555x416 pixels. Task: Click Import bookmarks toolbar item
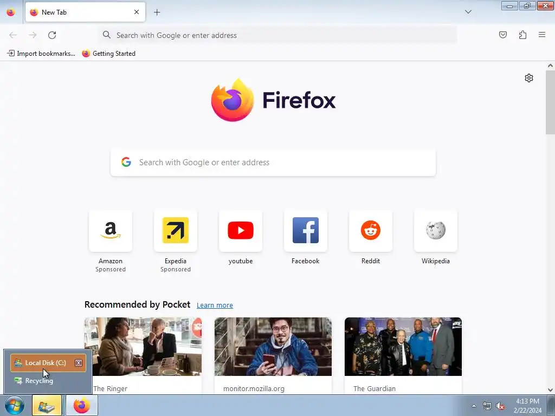coord(41,54)
